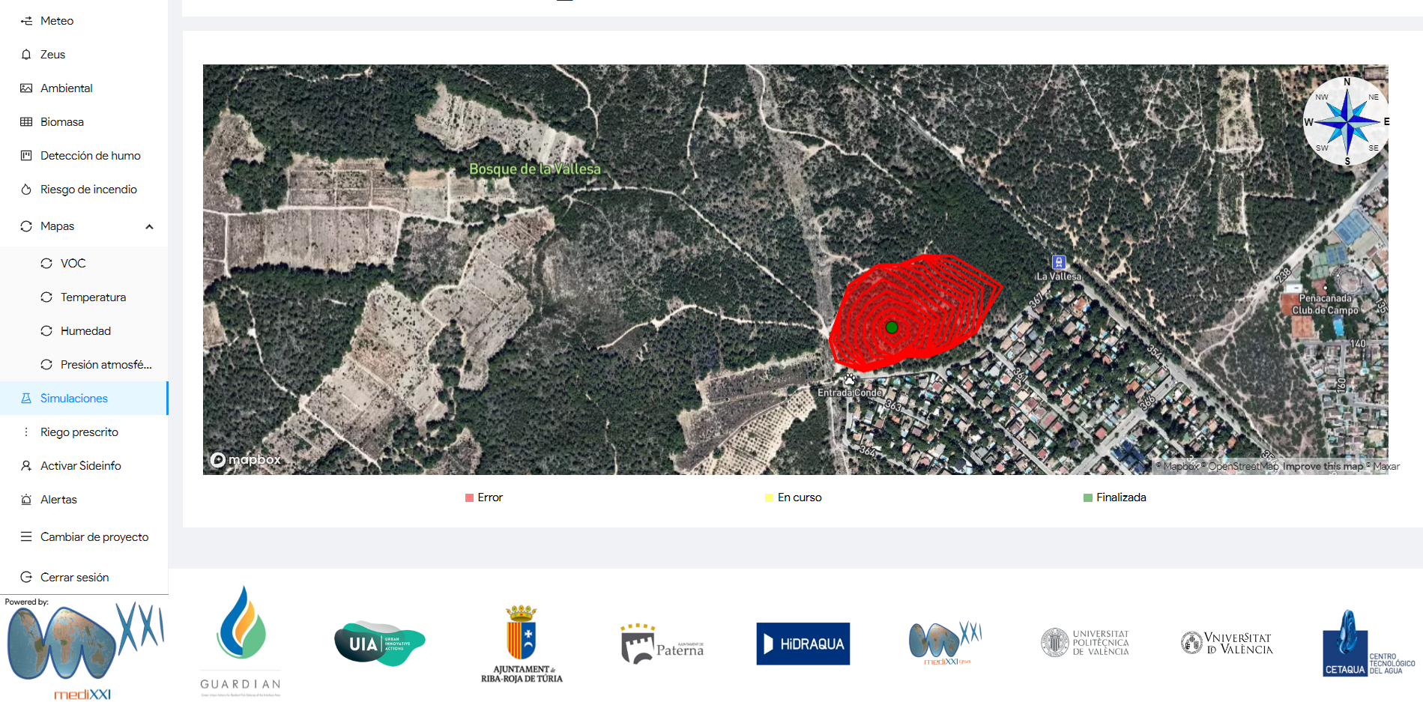The width and height of the screenshot is (1423, 702).
Task: Click the Meteo wind icon in sidebar
Action: coord(26,21)
